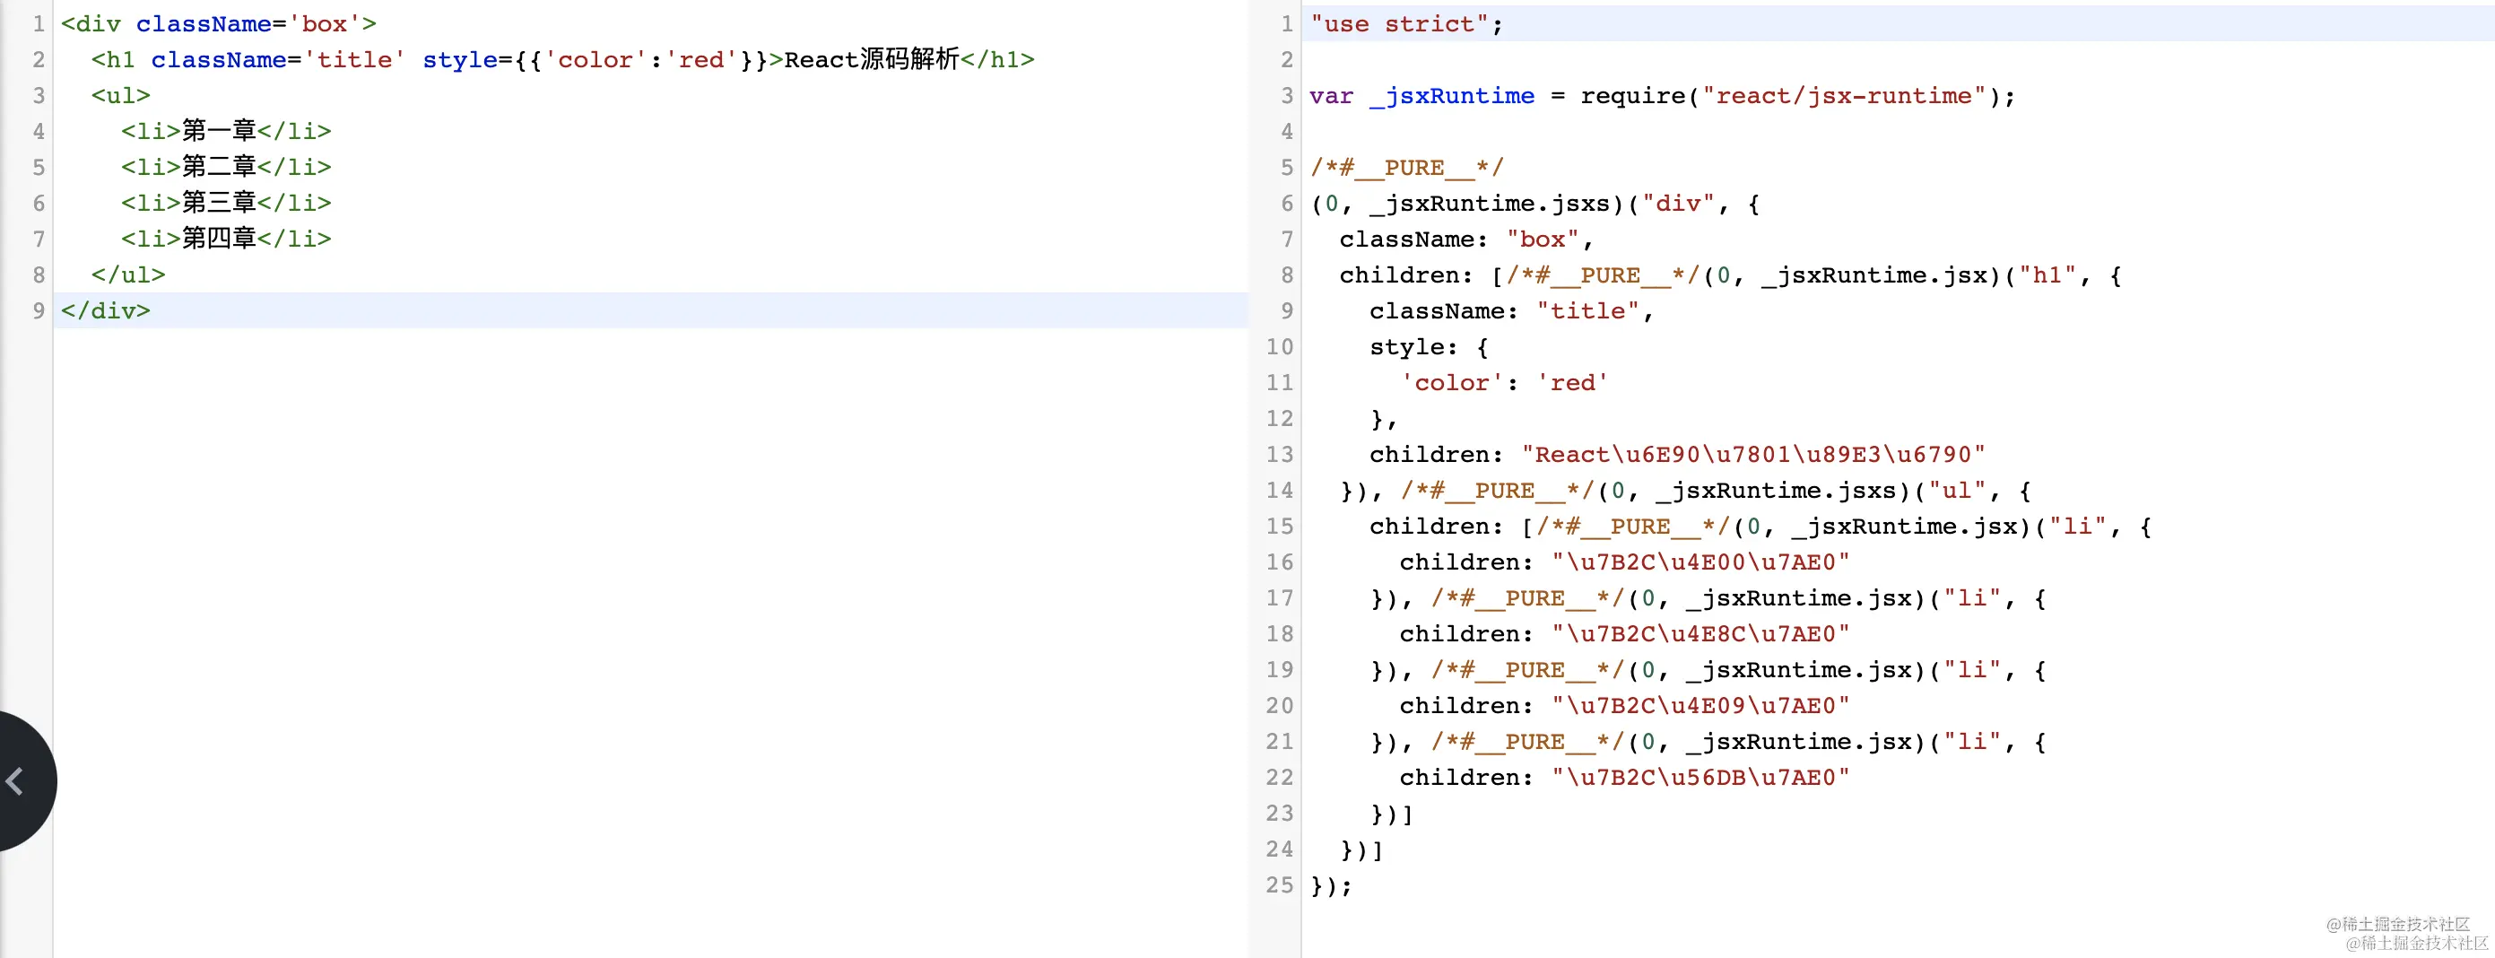This screenshot has height=958, width=2495.
Task: Click the 'color': 'red' line in output
Action: pyautogui.click(x=1504, y=381)
